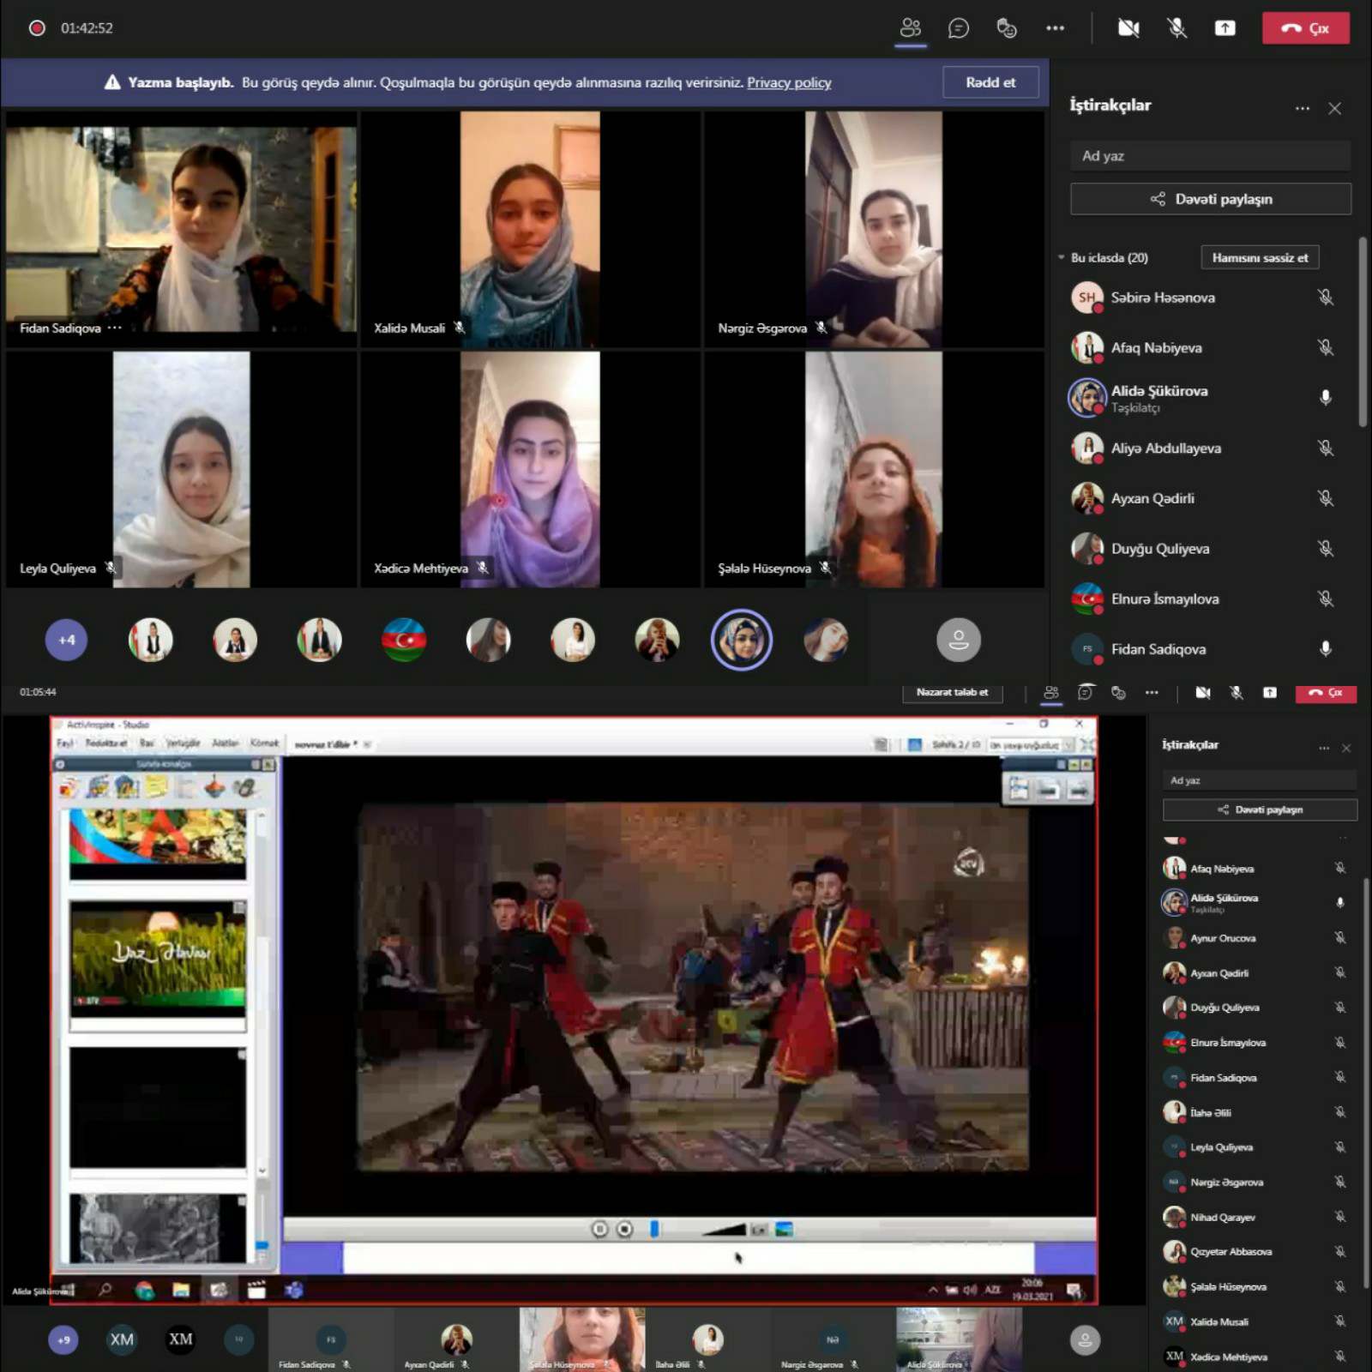Open the spinning-top actions browser in ActivInspire

coord(214,786)
